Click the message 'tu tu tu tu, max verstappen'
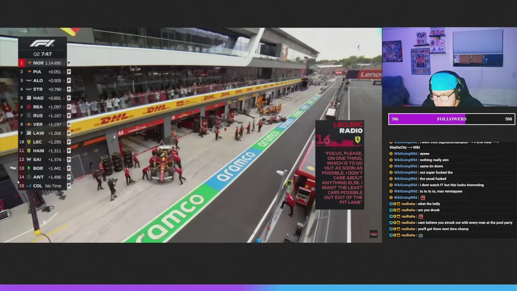 point(441,191)
